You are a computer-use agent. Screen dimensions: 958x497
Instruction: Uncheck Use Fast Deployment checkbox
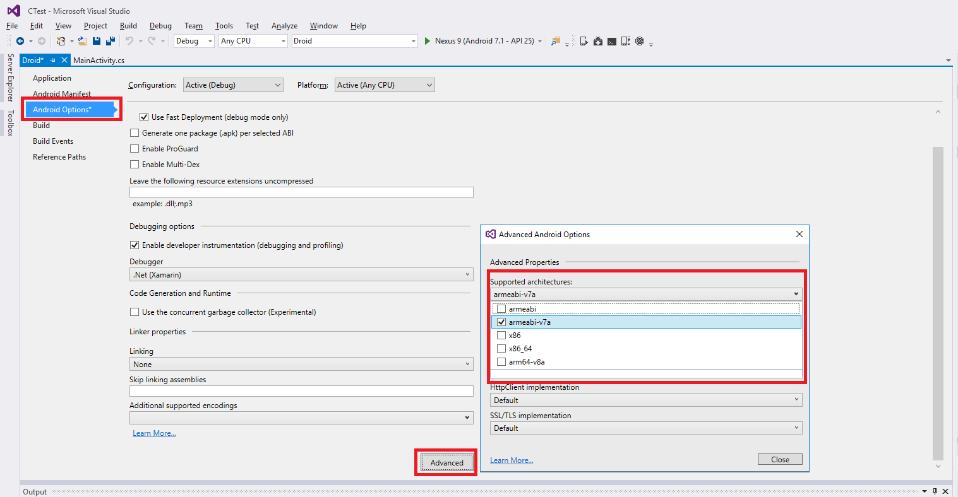pos(144,117)
